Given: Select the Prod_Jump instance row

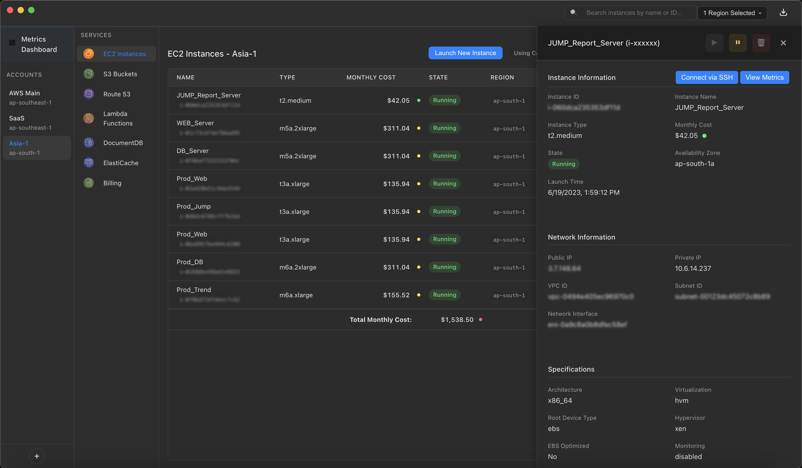Looking at the screenshot, I should tap(352, 211).
